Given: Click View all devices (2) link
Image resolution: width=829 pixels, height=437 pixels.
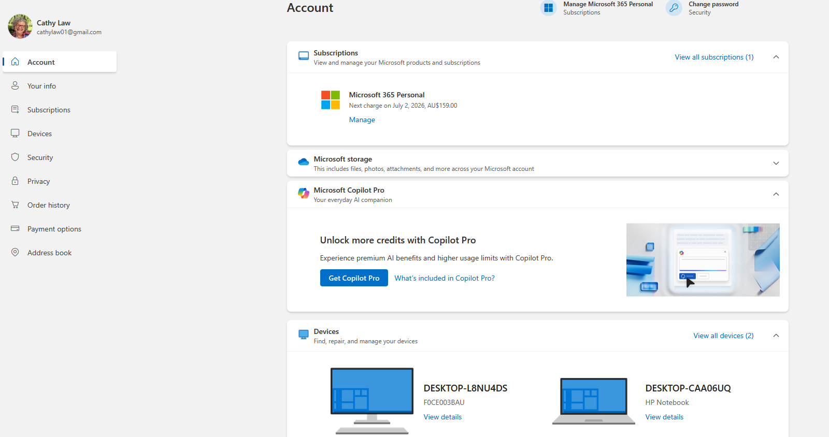Looking at the screenshot, I should point(723,336).
